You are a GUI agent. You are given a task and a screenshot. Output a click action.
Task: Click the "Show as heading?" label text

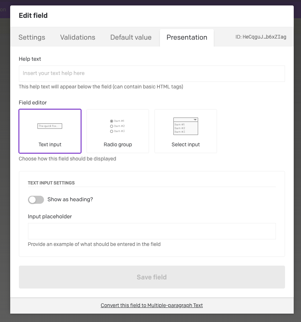coord(70,200)
